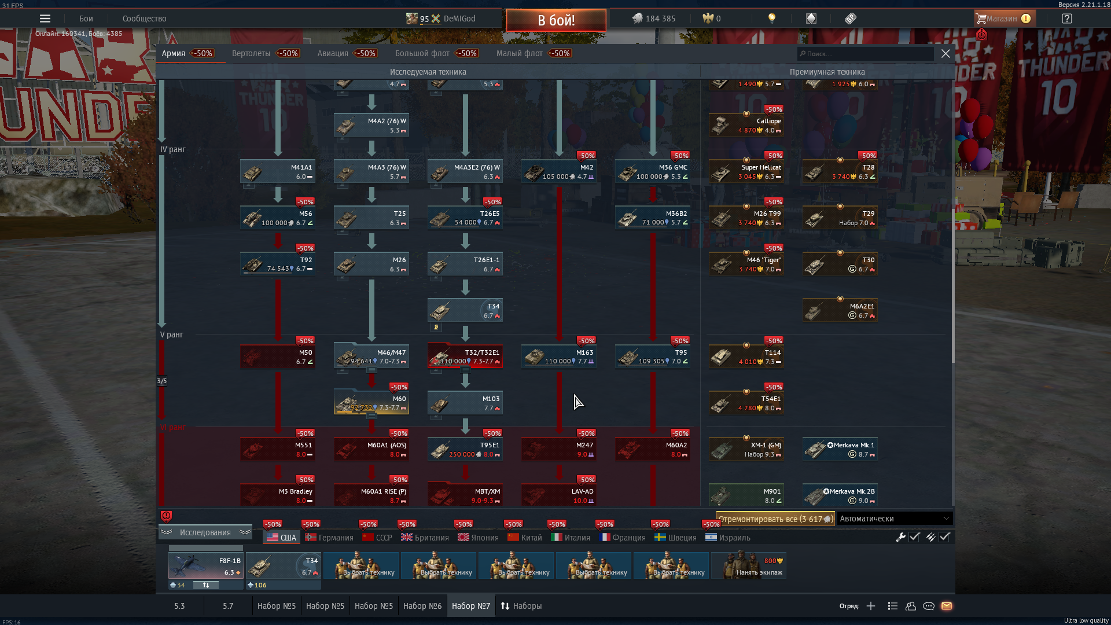Click Нанять экипаж hire crew slot
The image size is (1111, 625).
coord(749,565)
